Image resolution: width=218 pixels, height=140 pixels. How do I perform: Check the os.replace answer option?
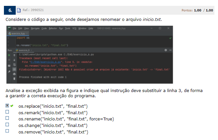pos(7,106)
